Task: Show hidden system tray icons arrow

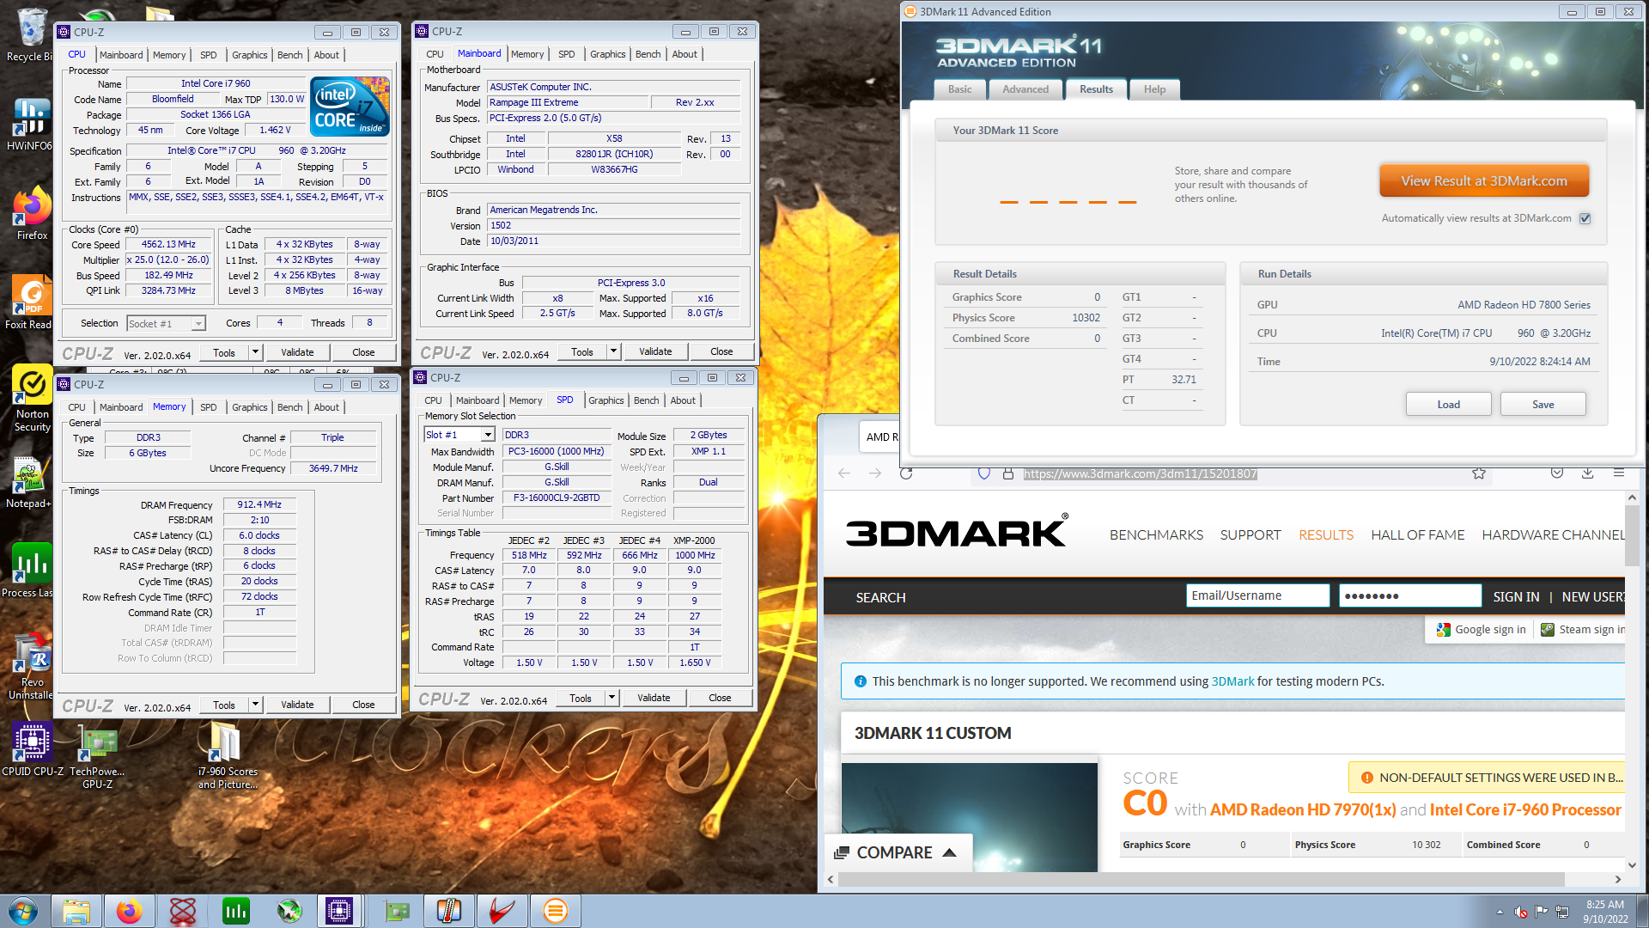Action: pos(1500,912)
